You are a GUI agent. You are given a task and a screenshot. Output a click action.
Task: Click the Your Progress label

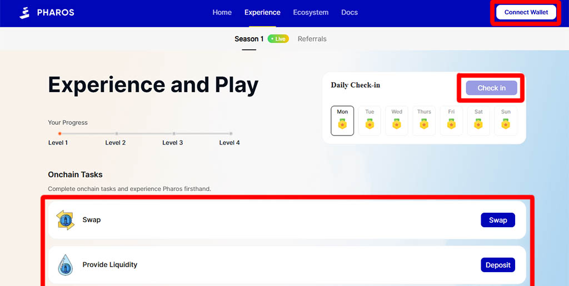coord(68,123)
